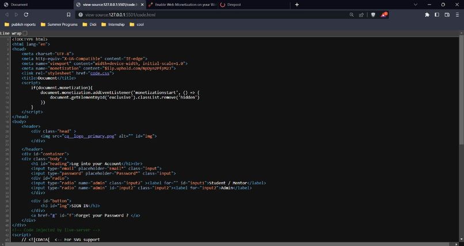The image size is (464, 246).
Task: Click the meta charset UTF-8 line
Action: click(47, 54)
